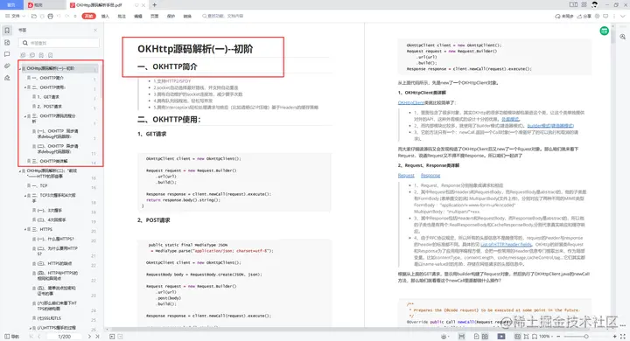Viewport: 630px width, 341px height.
Task: Switch to the 首页 home tab
Action: [x=11, y=5]
